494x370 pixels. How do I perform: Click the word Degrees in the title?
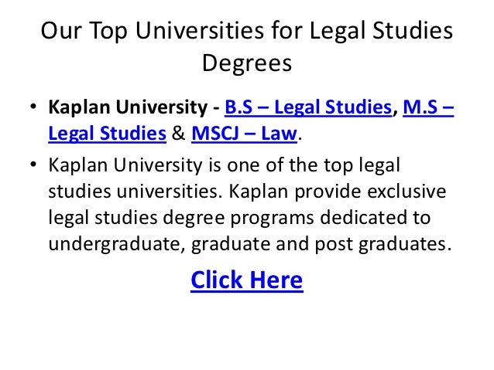coord(247,63)
